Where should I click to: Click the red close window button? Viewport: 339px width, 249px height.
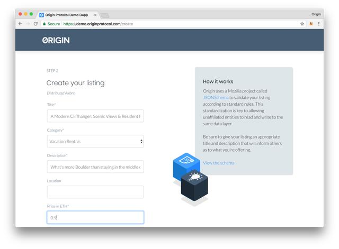coord(20,14)
